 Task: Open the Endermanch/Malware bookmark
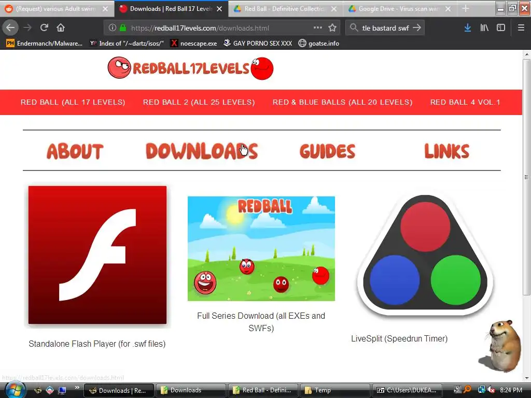pos(45,44)
